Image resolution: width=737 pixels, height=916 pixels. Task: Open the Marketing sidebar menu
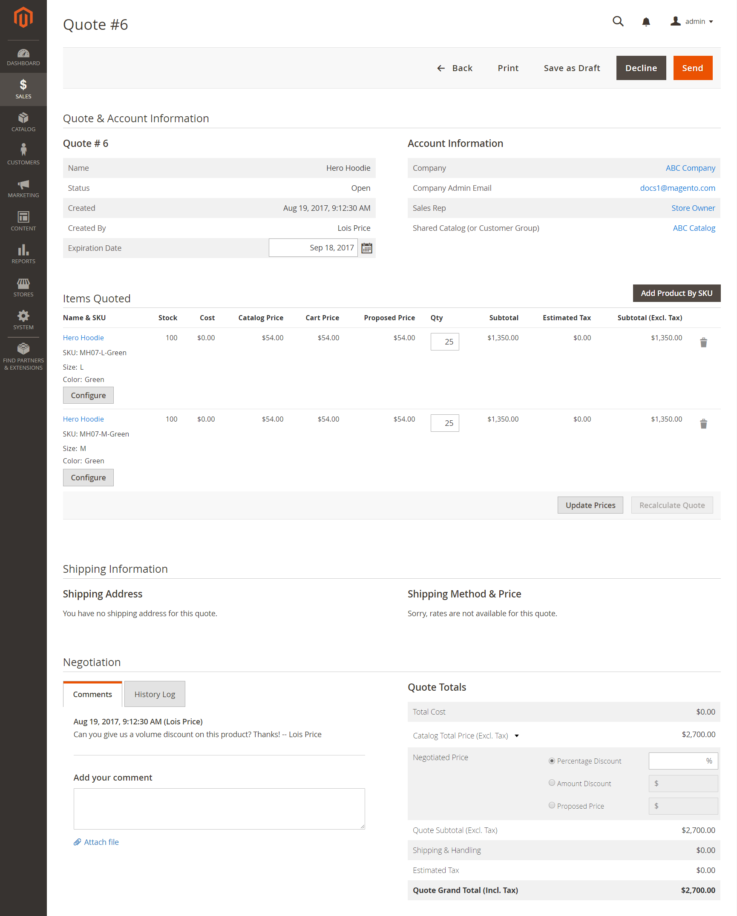23,188
